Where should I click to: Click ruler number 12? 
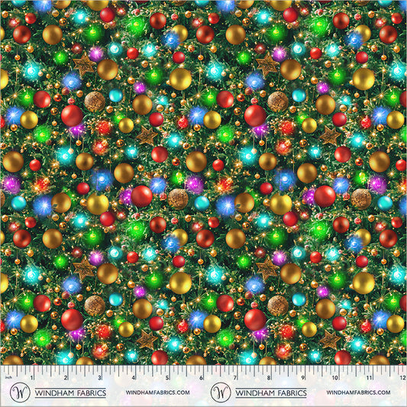coord(403,378)
